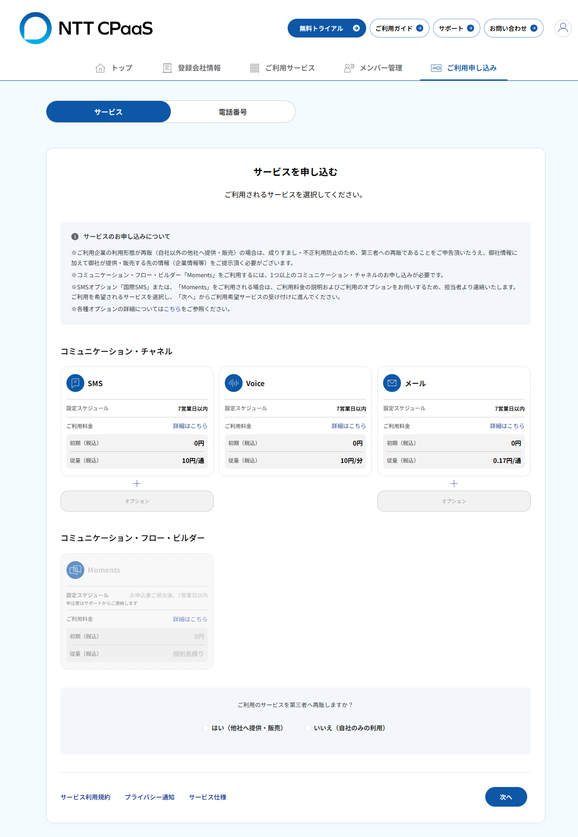Open the サポート button
This screenshot has width=578, height=837.
pos(457,28)
